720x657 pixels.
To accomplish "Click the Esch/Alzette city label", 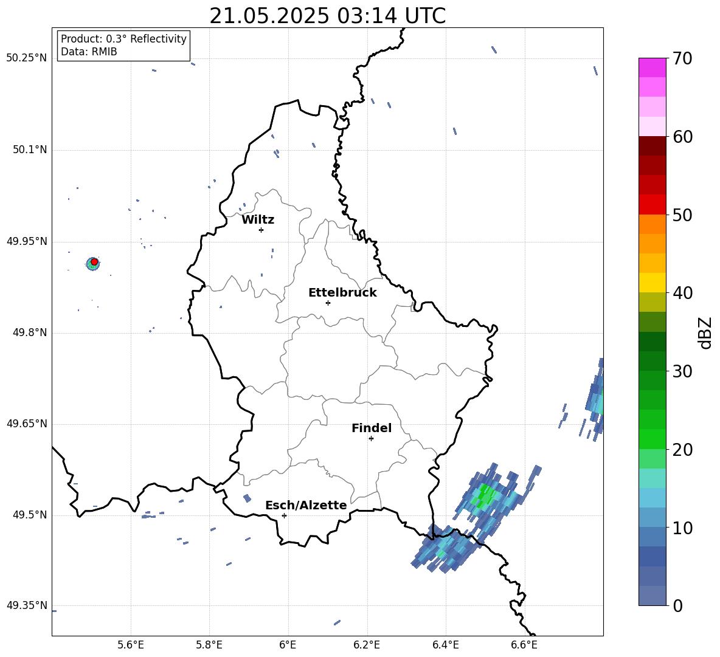I will (306, 506).
